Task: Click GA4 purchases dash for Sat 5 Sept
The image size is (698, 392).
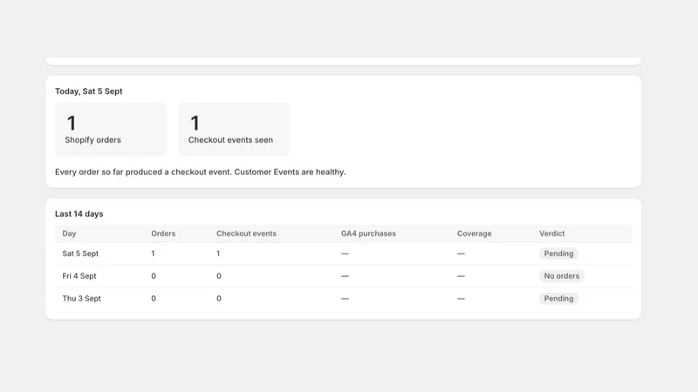Action: [345, 253]
